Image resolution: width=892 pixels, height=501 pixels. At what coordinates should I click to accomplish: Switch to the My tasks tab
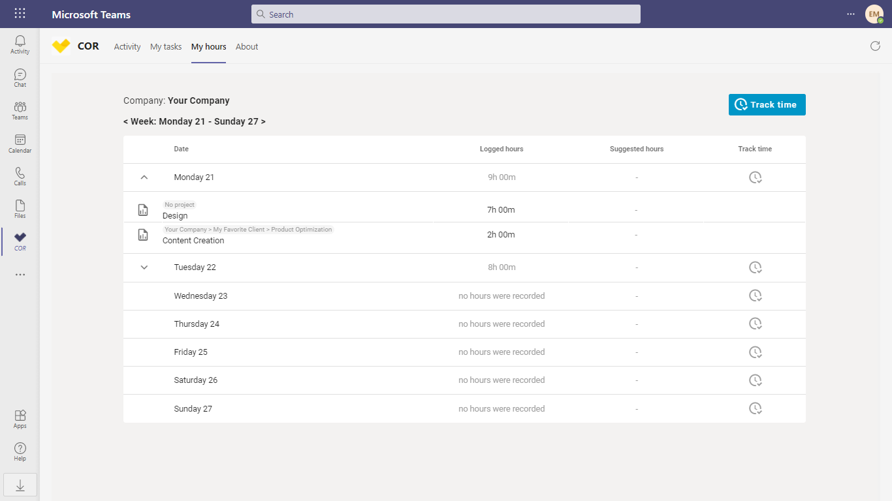[x=166, y=46]
